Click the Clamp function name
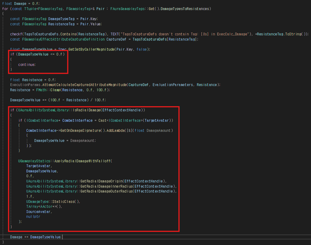 pyautogui.click(x=55, y=90)
